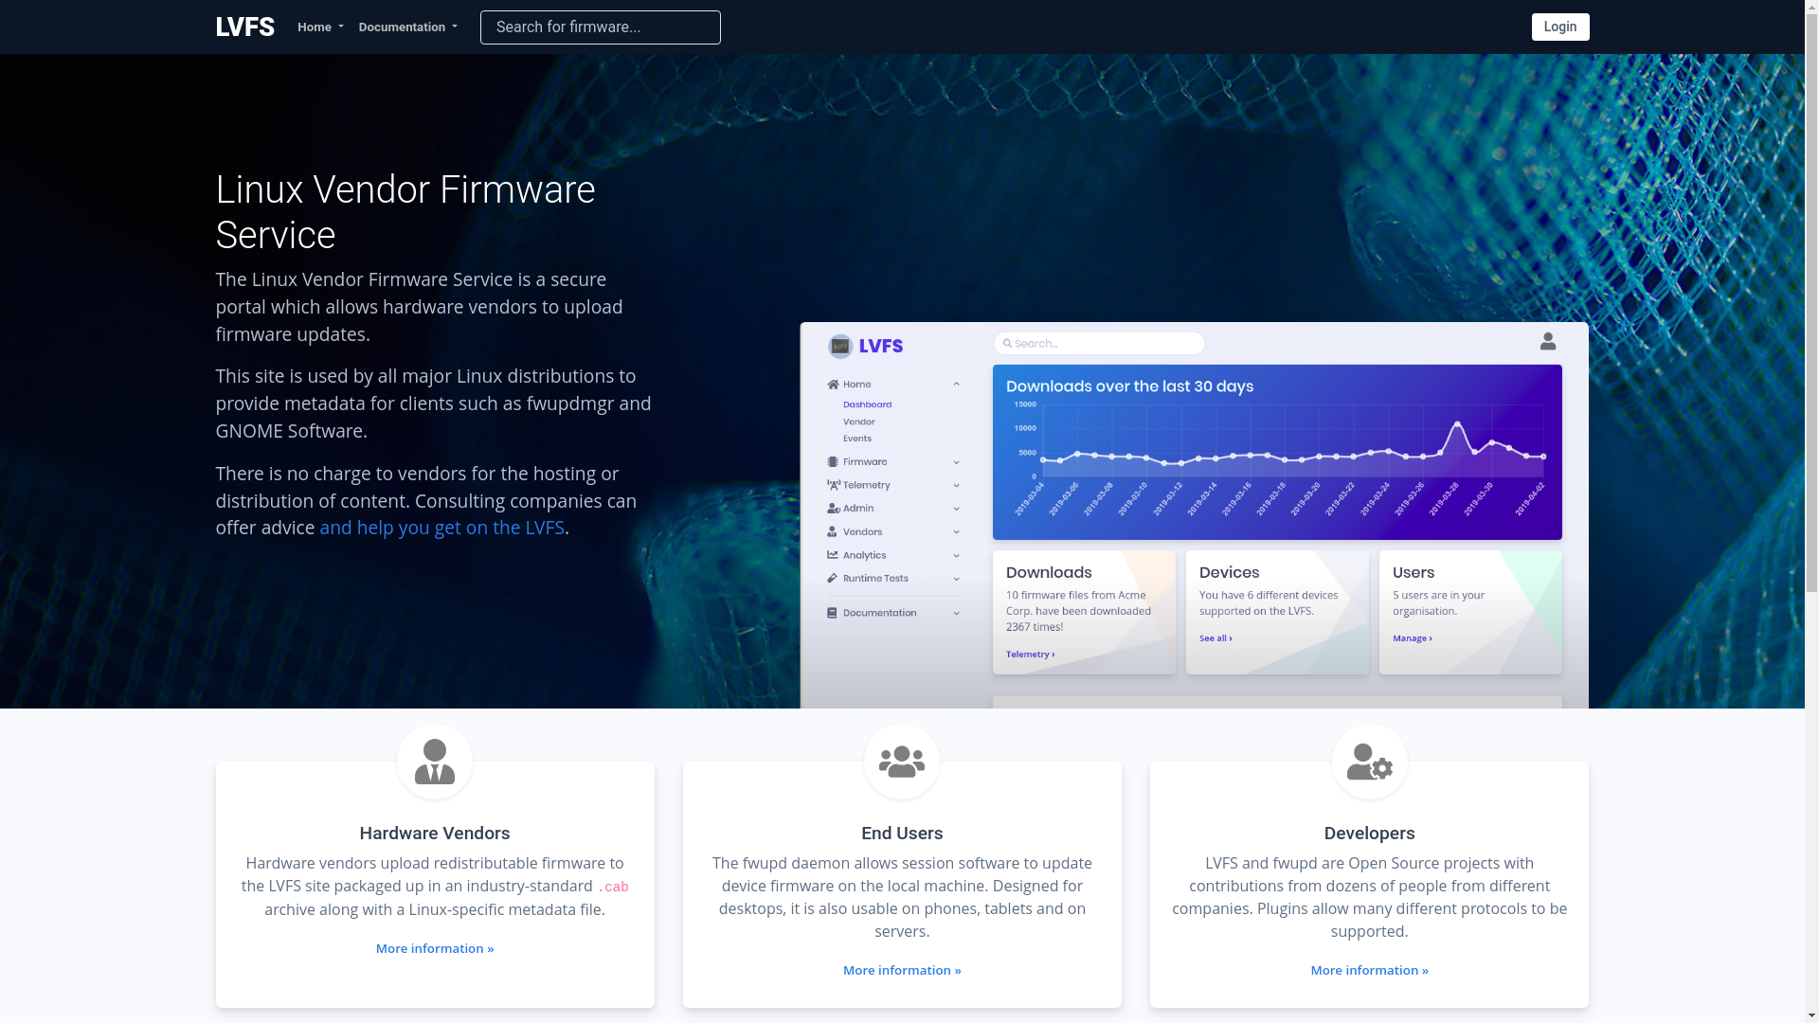Click the Hardware Vendors person icon
The width and height of the screenshot is (1819, 1023).
tap(435, 762)
